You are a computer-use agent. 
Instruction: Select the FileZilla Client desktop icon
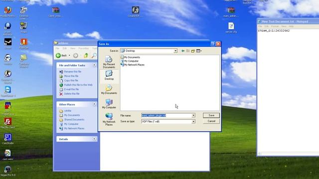tap(8, 123)
